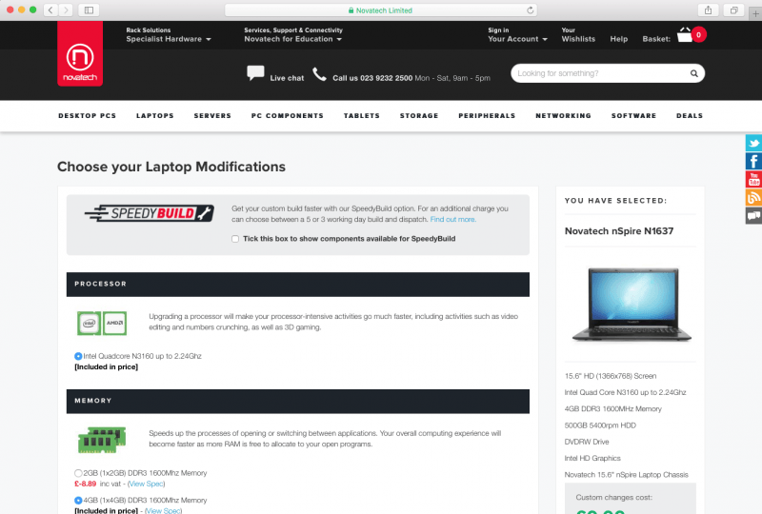Select 2GB DDR3 memory option
The width and height of the screenshot is (762, 514).
point(78,473)
